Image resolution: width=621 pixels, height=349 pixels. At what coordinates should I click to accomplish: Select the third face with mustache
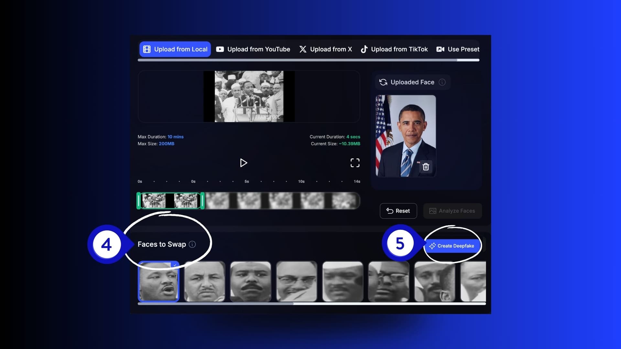click(250, 281)
